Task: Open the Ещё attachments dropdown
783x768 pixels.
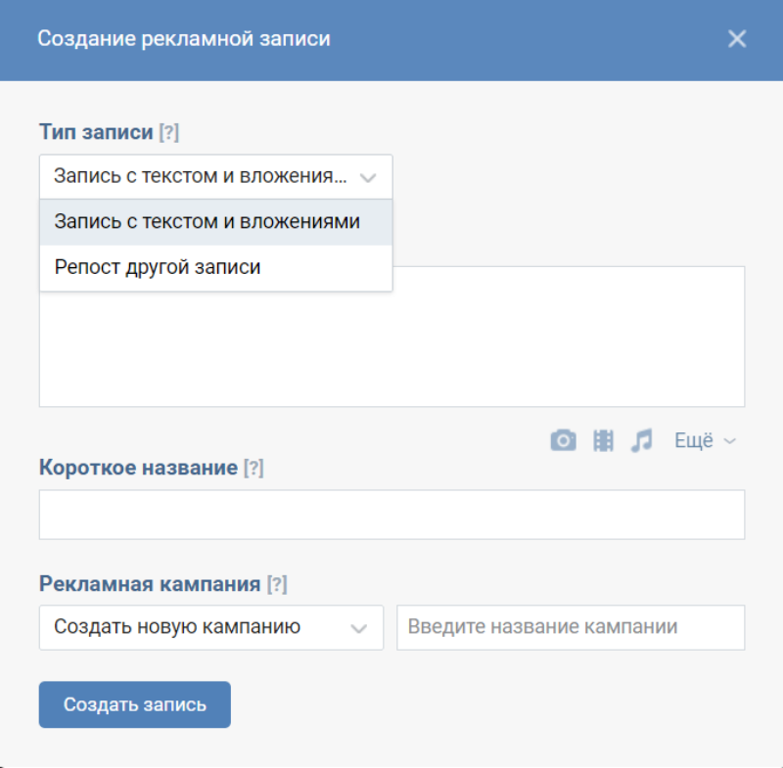Action: pos(705,440)
